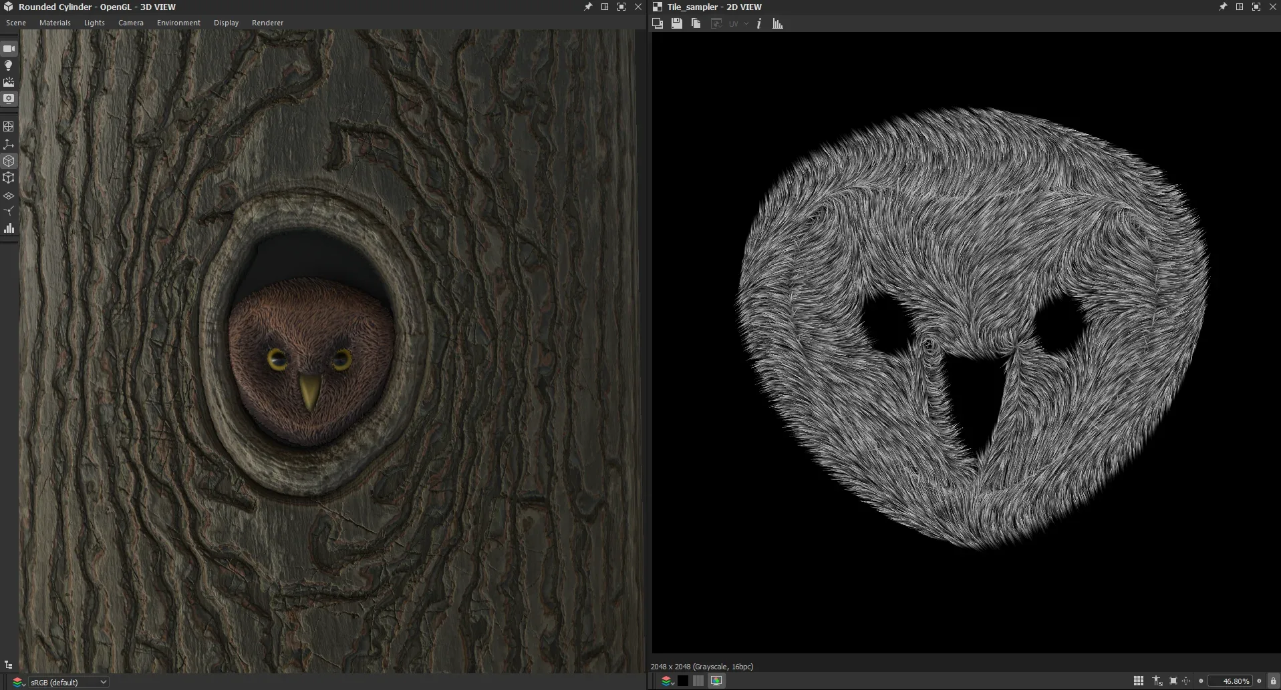Click the save image icon in the 2D view
The image size is (1281, 690).
coord(676,23)
